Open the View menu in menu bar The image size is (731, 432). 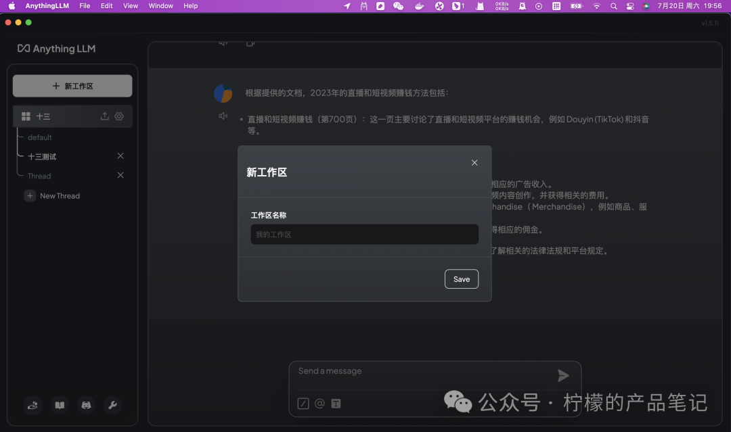coord(130,5)
